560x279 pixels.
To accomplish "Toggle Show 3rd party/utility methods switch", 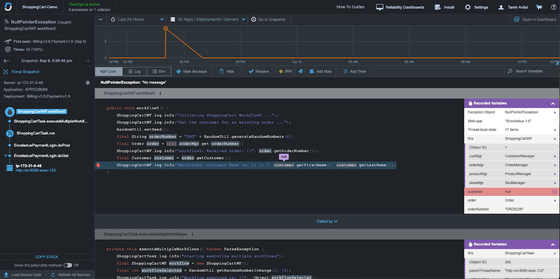I will [68, 265].
